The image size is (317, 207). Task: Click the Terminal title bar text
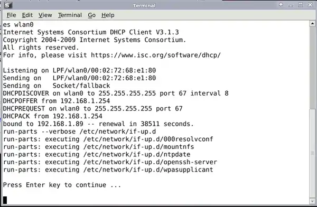click(x=144, y=5)
